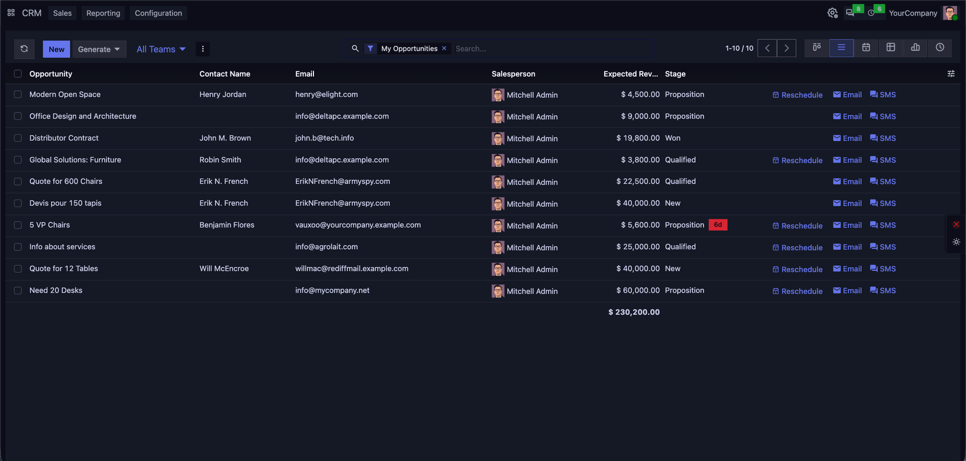Select the Distributor Contract row checkbox

[x=18, y=138]
